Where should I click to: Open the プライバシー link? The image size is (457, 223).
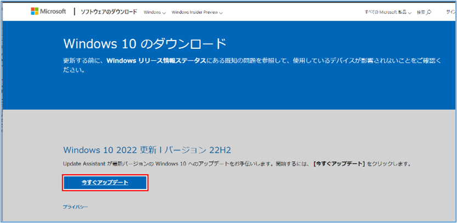76,207
